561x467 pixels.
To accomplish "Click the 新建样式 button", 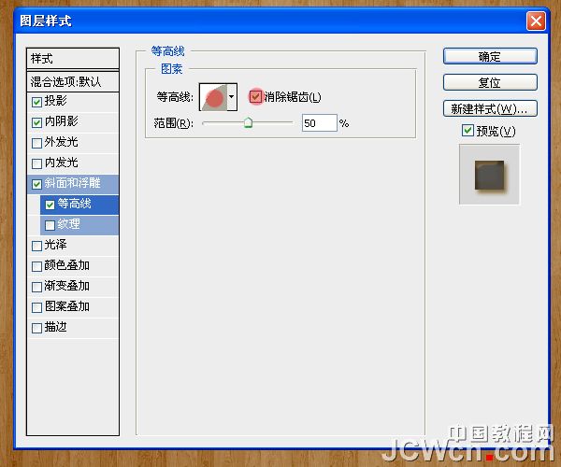I will pyautogui.click(x=490, y=108).
